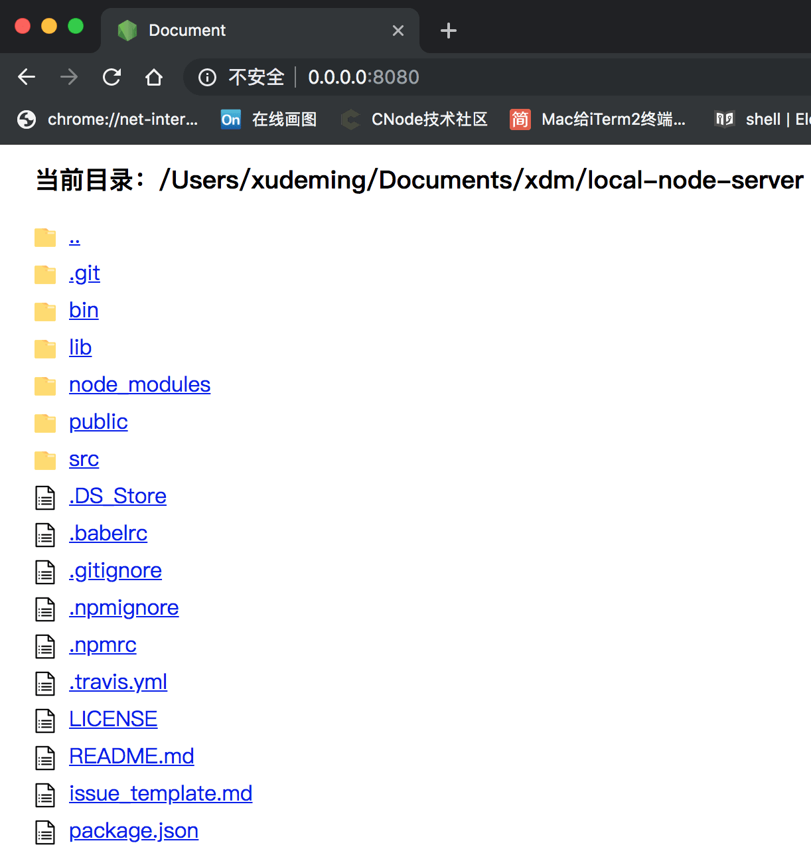Open the bin folder link
This screenshot has width=811, height=855.
click(x=84, y=310)
